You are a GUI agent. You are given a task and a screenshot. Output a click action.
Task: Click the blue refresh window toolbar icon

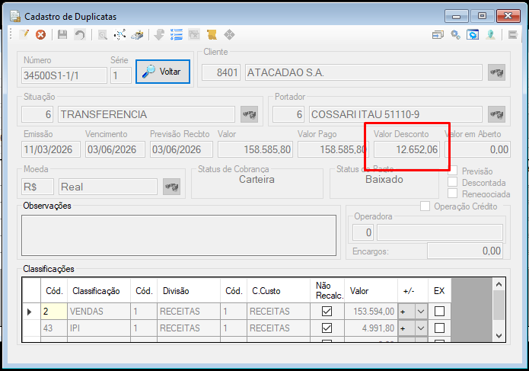click(x=473, y=34)
